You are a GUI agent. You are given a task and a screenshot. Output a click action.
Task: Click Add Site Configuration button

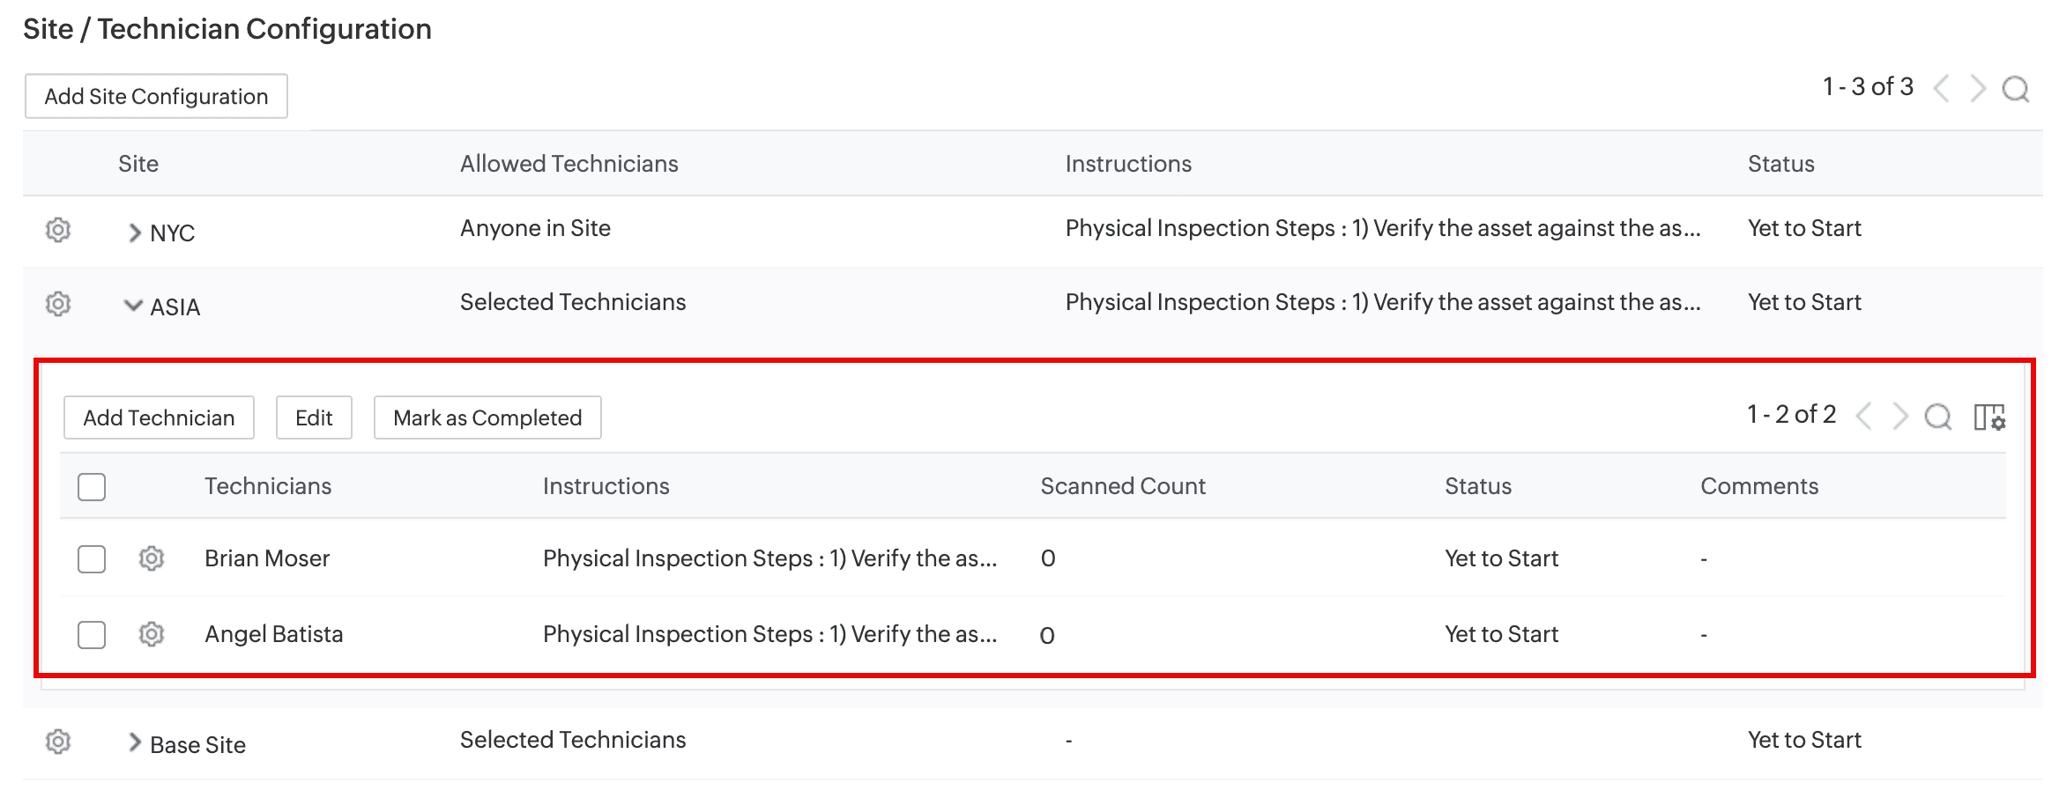click(x=156, y=96)
